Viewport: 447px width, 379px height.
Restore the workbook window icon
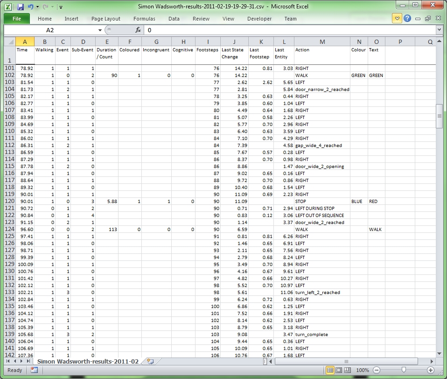(428, 19)
